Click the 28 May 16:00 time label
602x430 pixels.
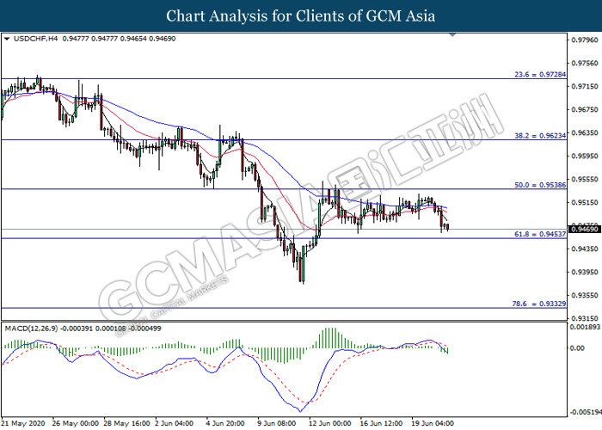pyautogui.click(x=126, y=423)
